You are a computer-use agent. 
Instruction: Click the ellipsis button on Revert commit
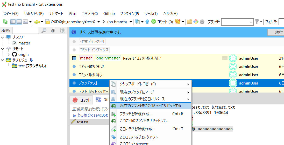click(x=225, y=58)
